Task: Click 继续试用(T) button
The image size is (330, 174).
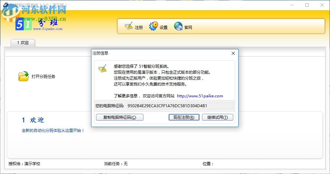Action: pos(217,117)
